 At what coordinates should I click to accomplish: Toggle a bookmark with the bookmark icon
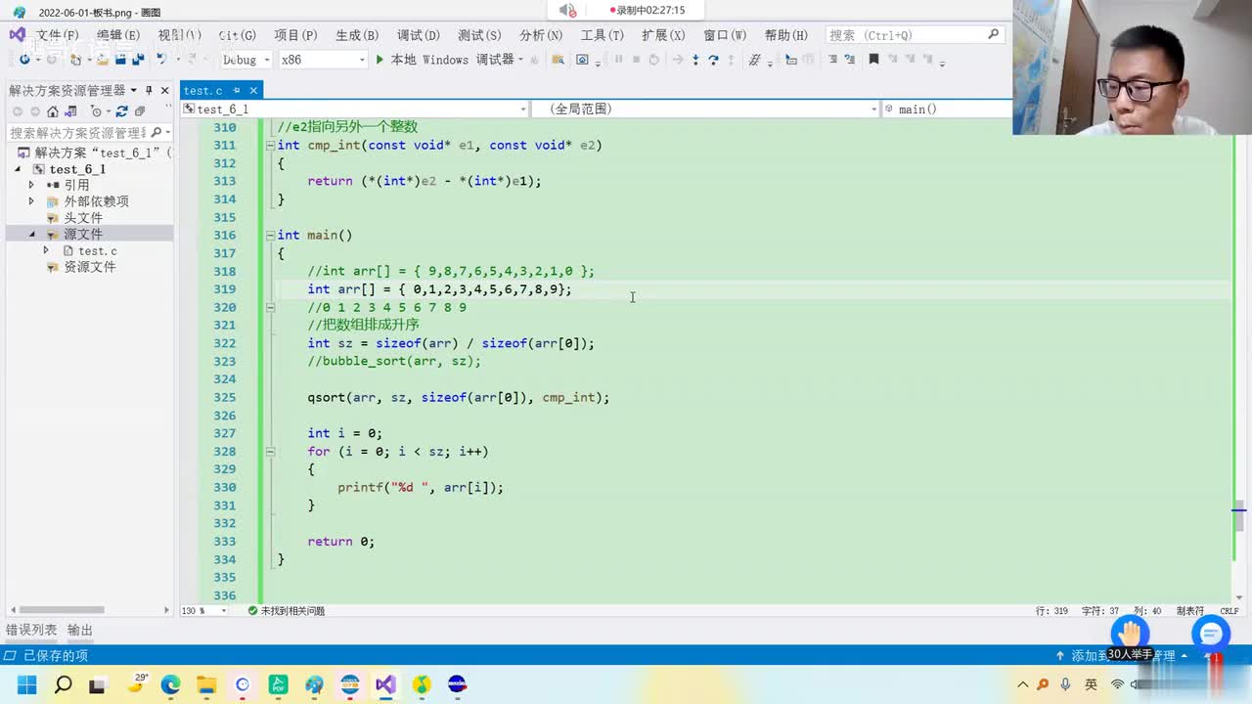tap(873, 60)
